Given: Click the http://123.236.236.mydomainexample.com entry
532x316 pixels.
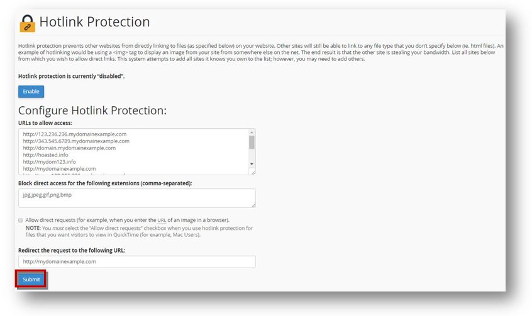Looking at the screenshot, I should pos(75,134).
